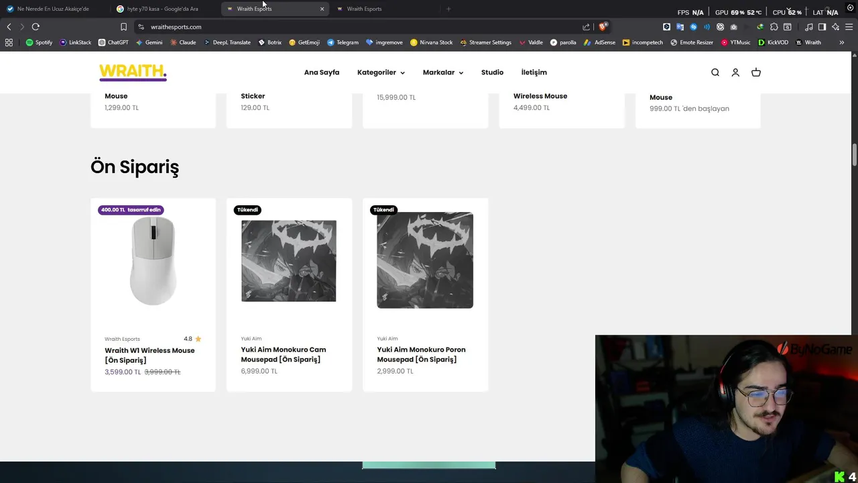The height and width of the screenshot is (483, 858).
Task: Click the 4.8 star rating
Action: (x=192, y=339)
